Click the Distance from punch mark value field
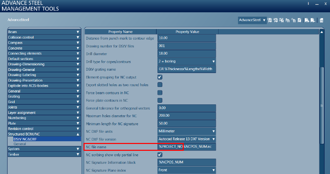330x174 pixels. (187, 38)
